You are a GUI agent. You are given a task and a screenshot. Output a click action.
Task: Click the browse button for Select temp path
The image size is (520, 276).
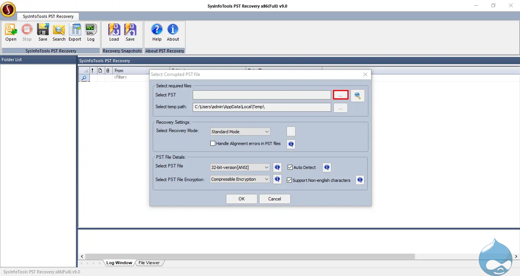click(x=341, y=108)
